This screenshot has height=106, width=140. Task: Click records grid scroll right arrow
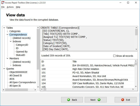(133, 89)
